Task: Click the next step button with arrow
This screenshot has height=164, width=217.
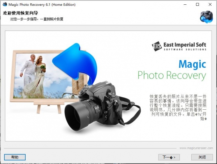Action: (169, 157)
